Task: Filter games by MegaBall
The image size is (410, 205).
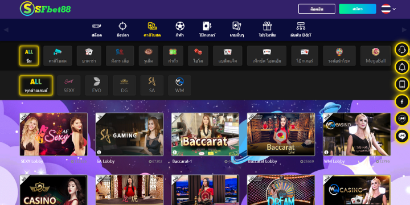Action: (x=375, y=56)
